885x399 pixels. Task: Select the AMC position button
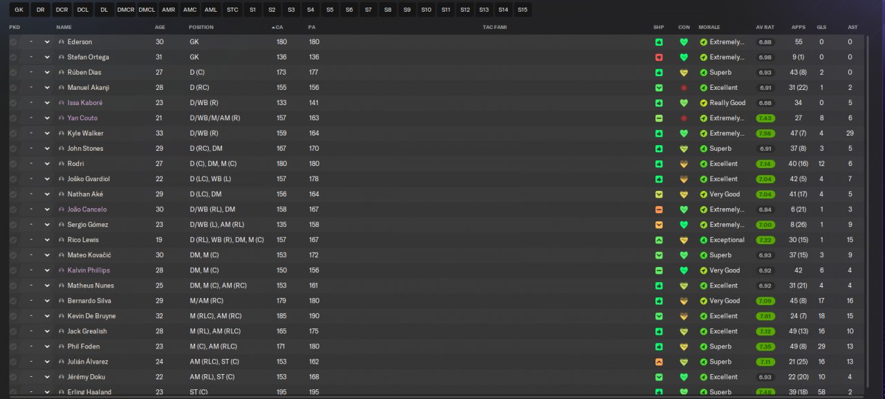coord(189,10)
